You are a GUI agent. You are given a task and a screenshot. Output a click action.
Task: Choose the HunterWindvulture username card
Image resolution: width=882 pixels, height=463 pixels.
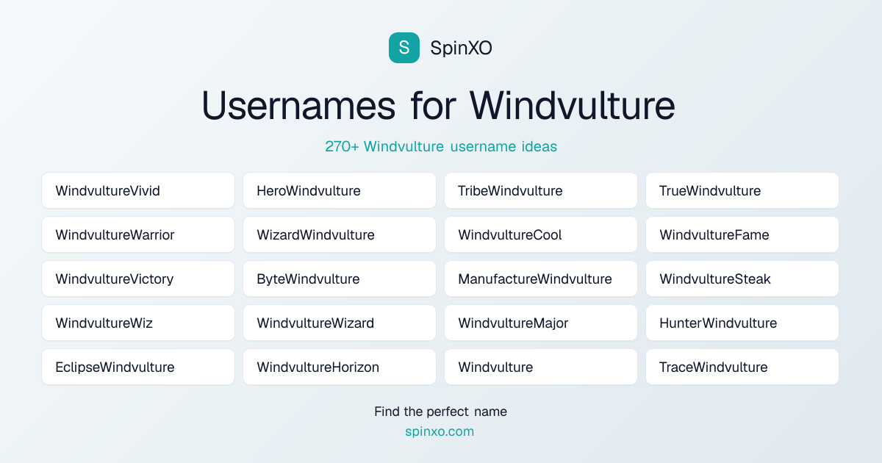(742, 323)
